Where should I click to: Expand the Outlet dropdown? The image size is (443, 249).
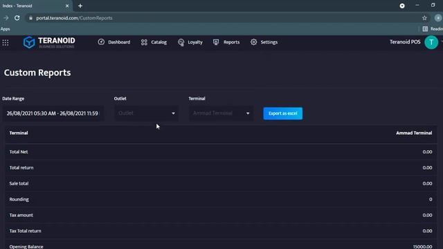146,113
